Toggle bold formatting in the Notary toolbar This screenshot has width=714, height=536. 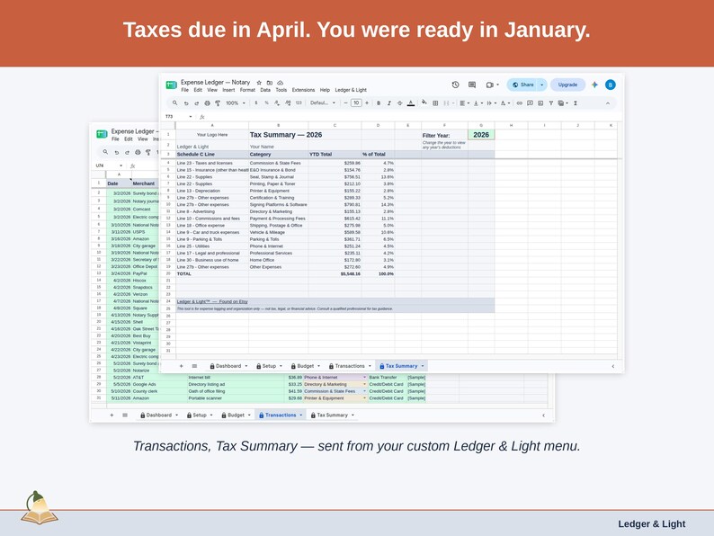point(379,103)
